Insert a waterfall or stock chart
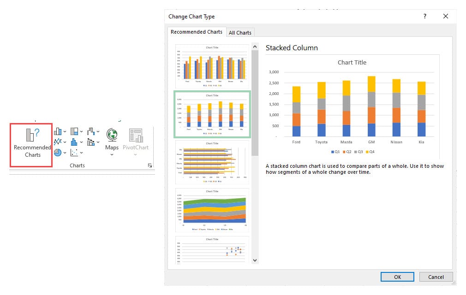466x295 pixels. click(x=91, y=132)
